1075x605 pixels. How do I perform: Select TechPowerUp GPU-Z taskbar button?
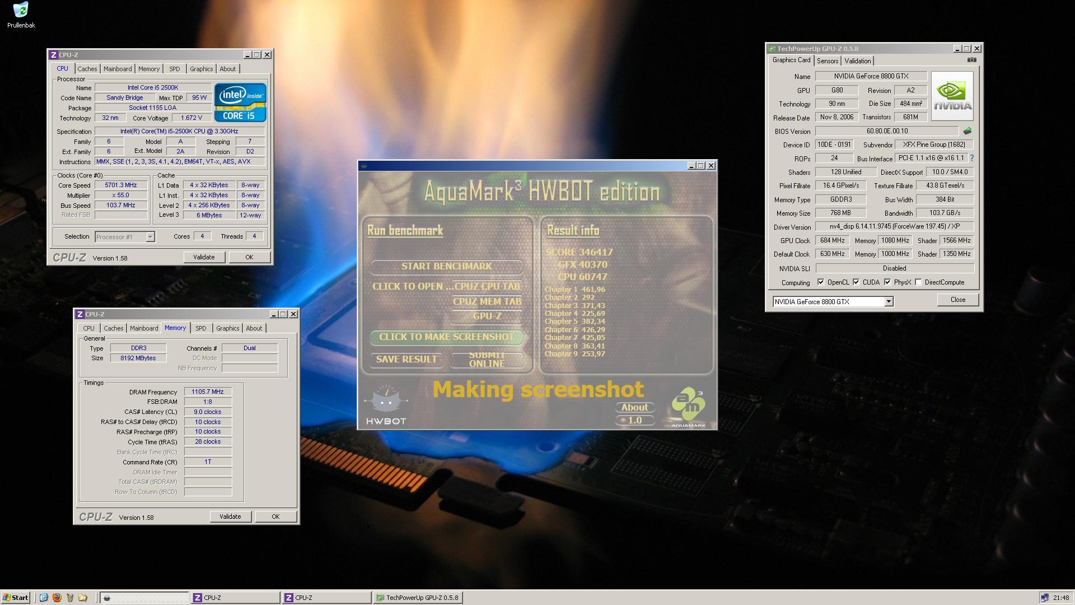click(x=418, y=598)
